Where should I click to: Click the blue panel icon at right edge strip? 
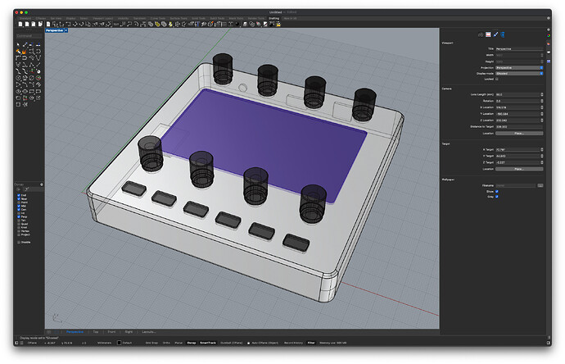tap(549, 61)
